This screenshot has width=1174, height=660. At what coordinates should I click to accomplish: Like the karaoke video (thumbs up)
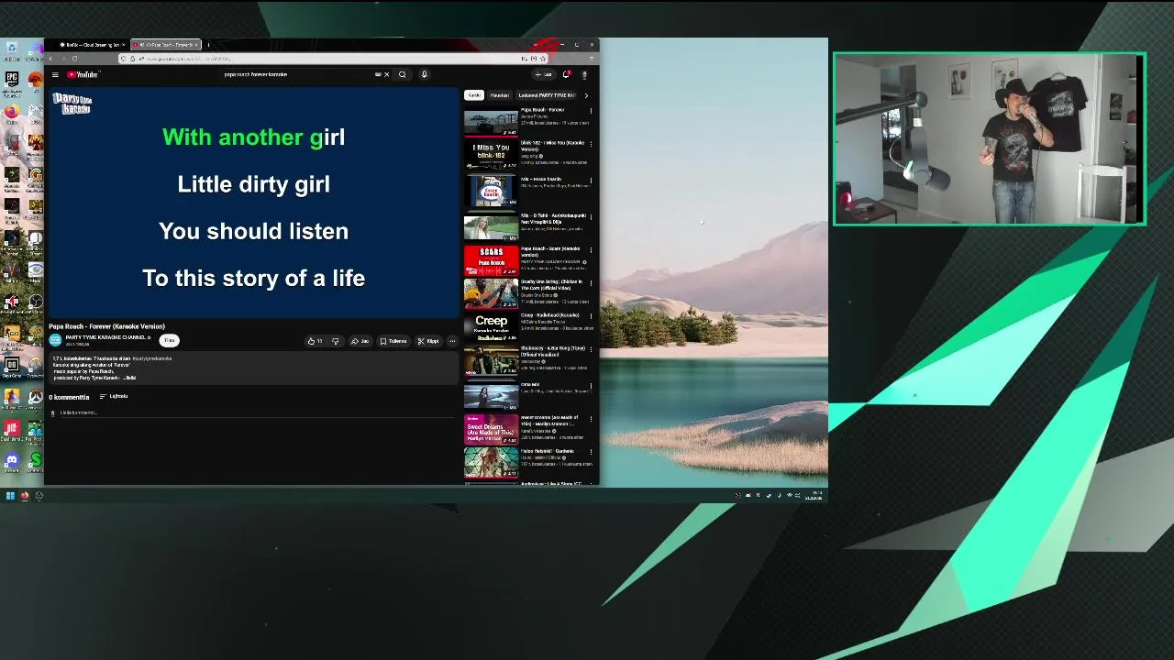pos(315,341)
